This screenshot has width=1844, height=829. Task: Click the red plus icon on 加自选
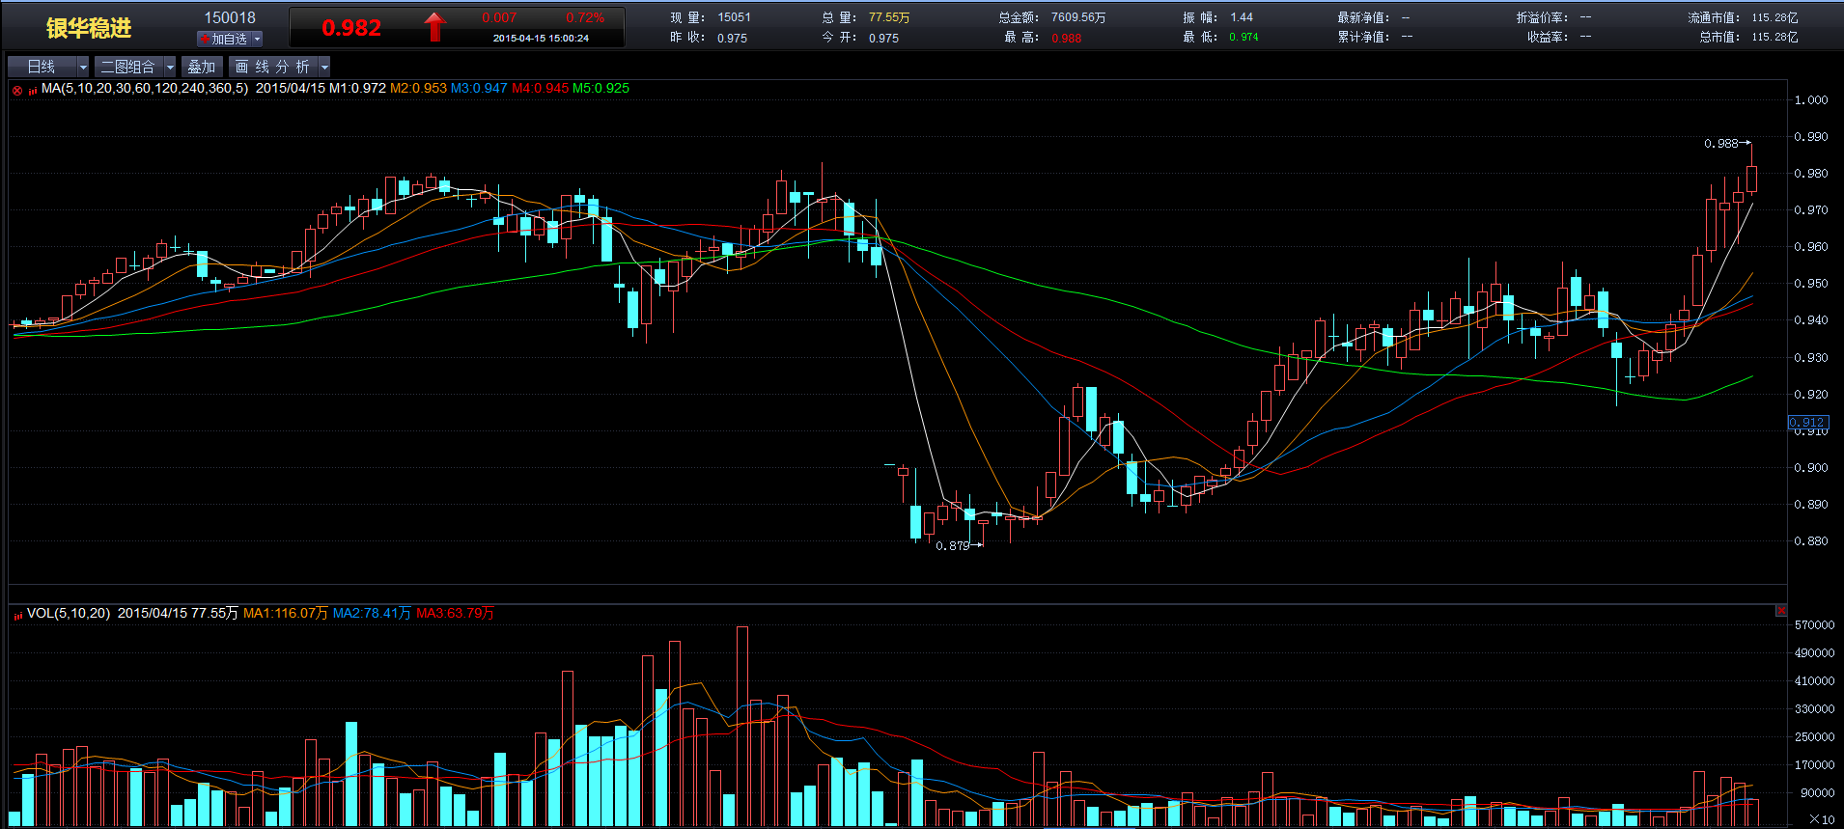(x=205, y=40)
